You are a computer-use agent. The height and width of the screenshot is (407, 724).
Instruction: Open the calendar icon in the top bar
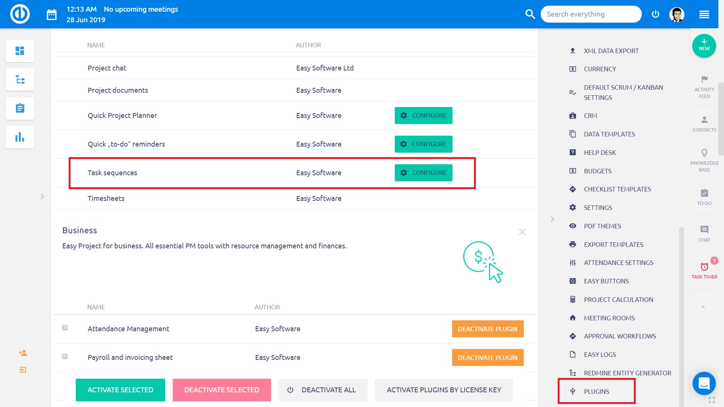[x=52, y=14]
